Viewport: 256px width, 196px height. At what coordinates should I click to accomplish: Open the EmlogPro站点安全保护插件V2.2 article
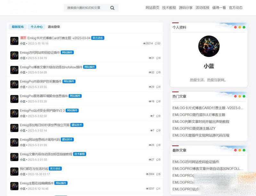coord(42,110)
